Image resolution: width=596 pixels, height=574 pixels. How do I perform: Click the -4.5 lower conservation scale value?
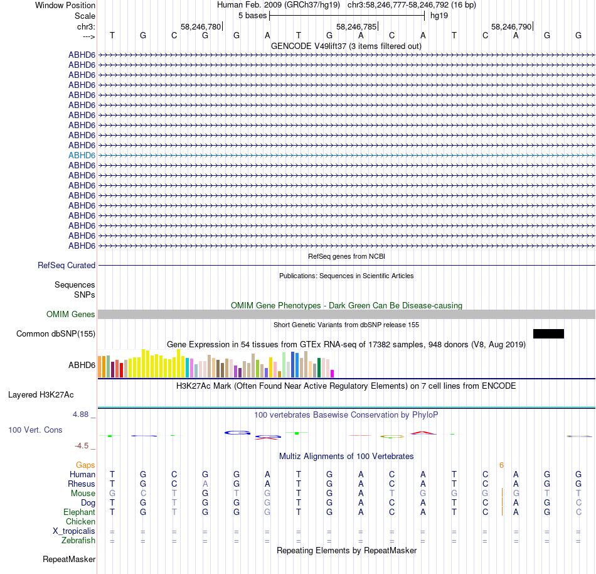[82, 445]
